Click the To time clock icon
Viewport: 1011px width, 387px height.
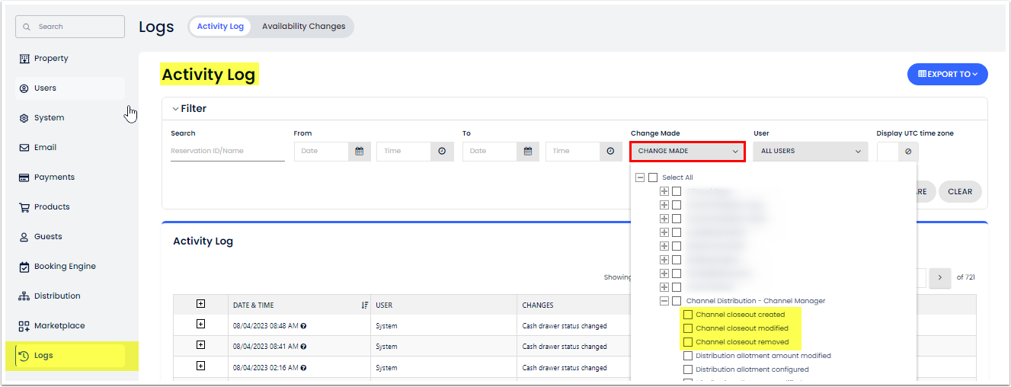610,151
